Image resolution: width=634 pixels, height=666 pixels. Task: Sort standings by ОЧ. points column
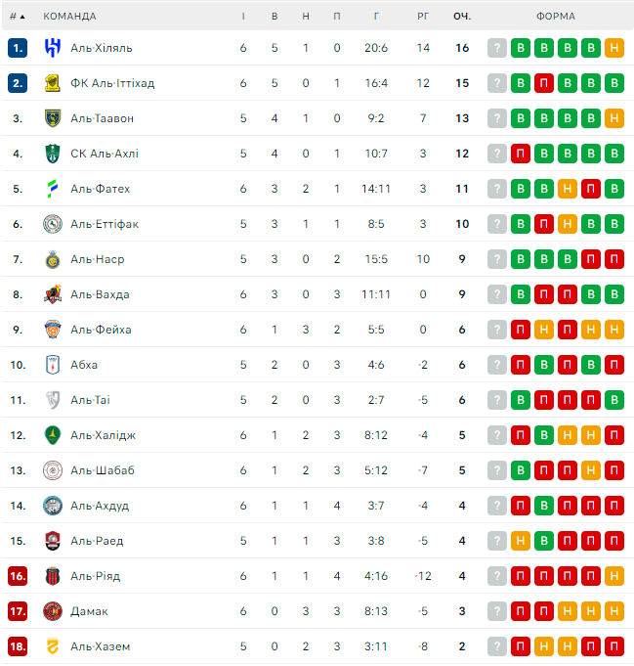462,16
